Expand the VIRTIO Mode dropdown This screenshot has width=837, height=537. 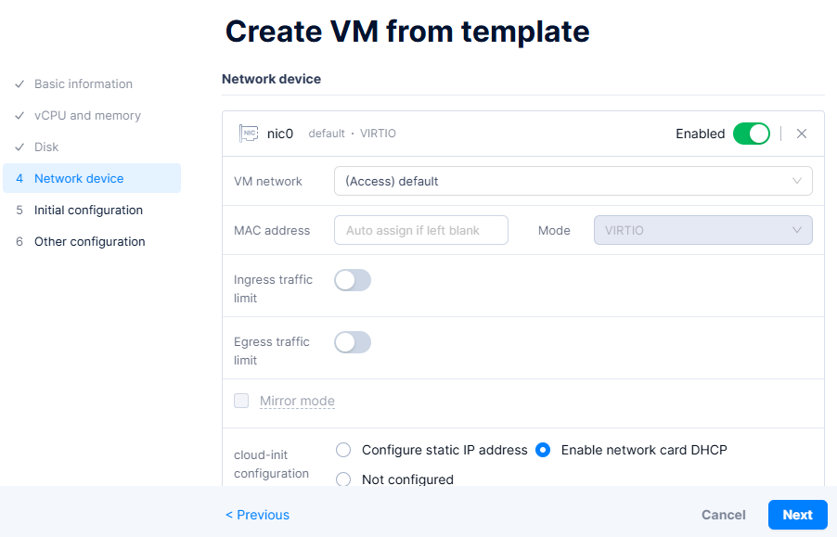click(702, 230)
